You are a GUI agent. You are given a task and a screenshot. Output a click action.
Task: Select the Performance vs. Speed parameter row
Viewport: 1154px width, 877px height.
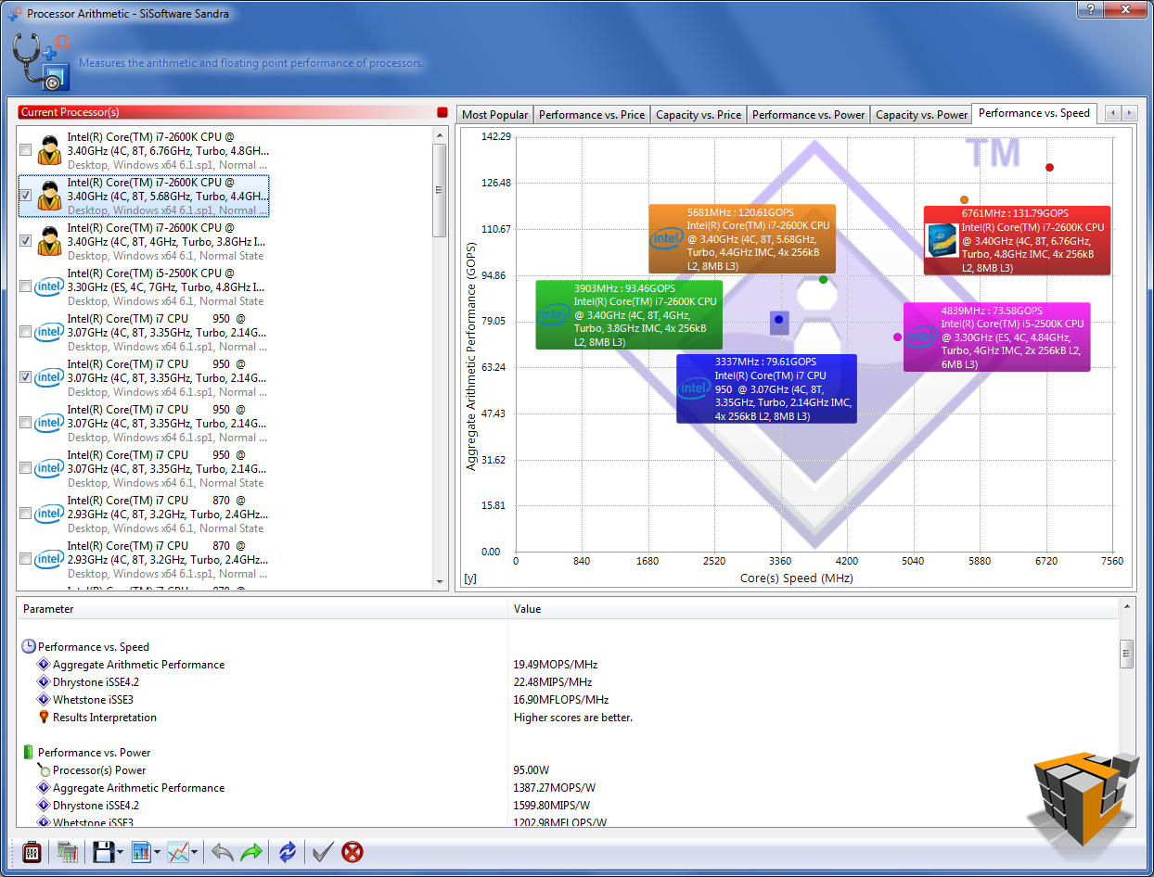coord(568,647)
